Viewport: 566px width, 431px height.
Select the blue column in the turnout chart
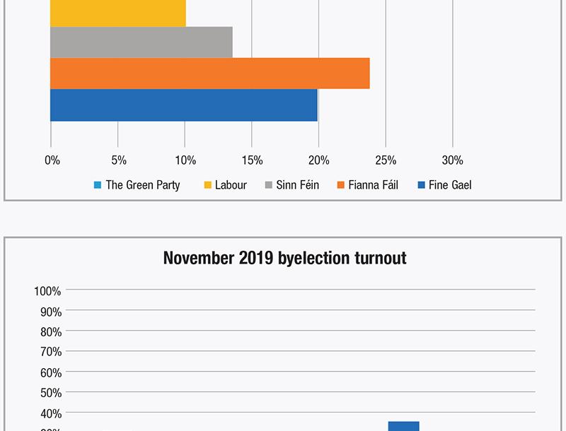click(x=403, y=426)
